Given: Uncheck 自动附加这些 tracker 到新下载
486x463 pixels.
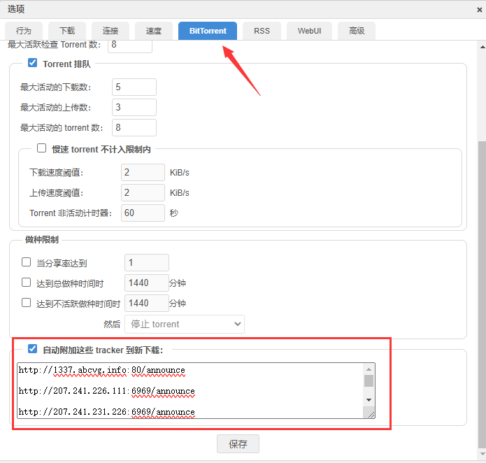Looking at the screenshot, I should tap(32, 348).
